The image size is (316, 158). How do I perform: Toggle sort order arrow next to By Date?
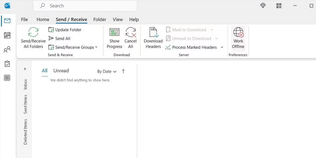123,71
